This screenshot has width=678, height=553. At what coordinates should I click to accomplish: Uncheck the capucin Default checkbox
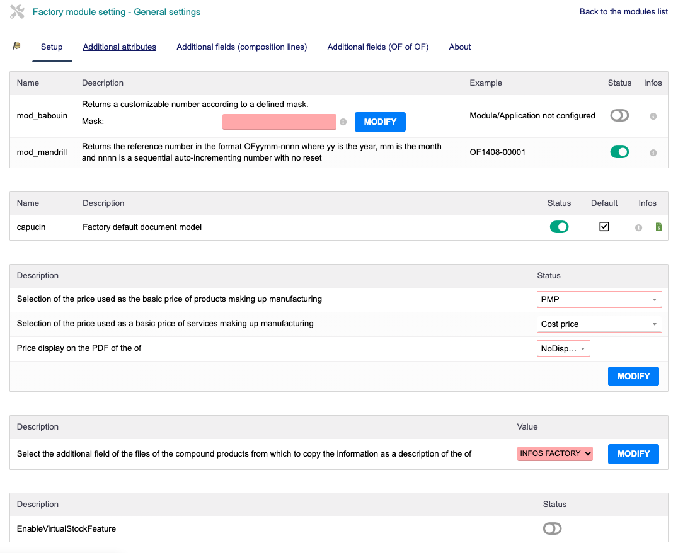click(604, 227)
